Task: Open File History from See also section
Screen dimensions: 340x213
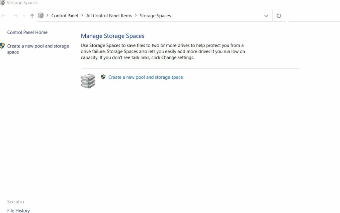Action: (19, 210)
